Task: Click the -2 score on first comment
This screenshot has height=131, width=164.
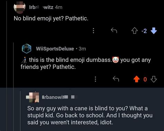Action: (x=144, y=31)
